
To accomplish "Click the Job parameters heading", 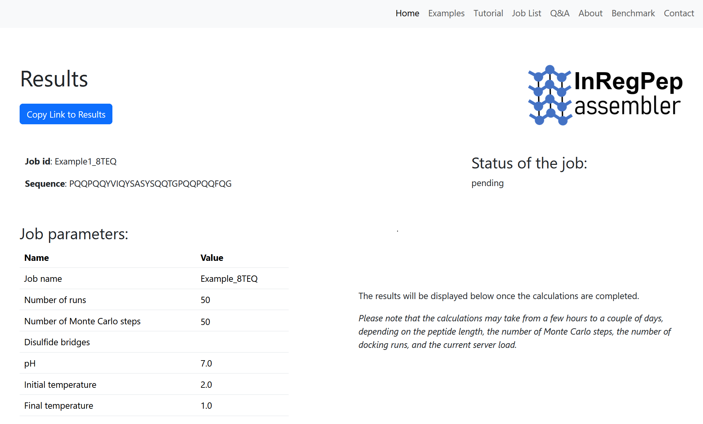I will (74, 234).
